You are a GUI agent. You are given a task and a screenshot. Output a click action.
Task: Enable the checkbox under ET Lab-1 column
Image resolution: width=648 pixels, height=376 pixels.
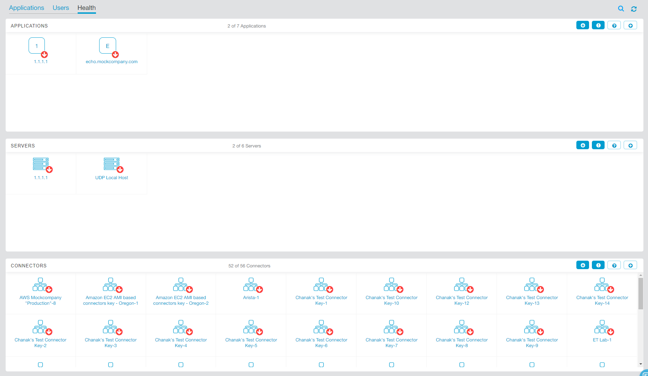coord(602,364)
